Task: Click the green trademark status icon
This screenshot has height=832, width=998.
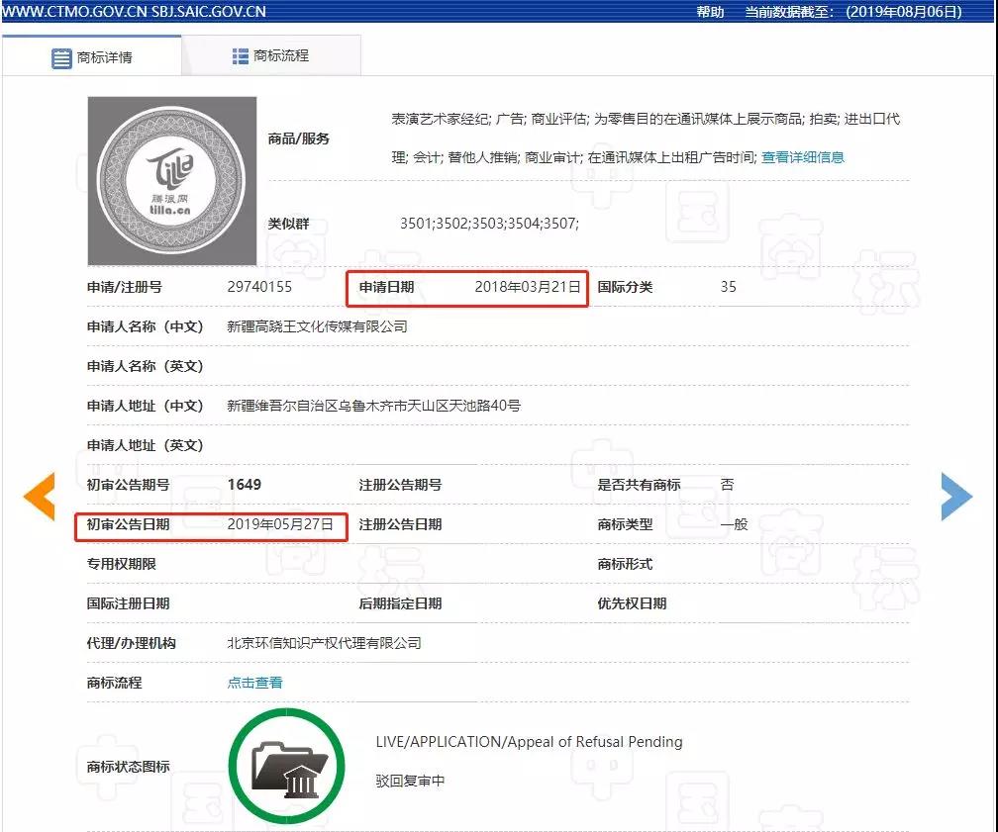Action: point(286,766)
